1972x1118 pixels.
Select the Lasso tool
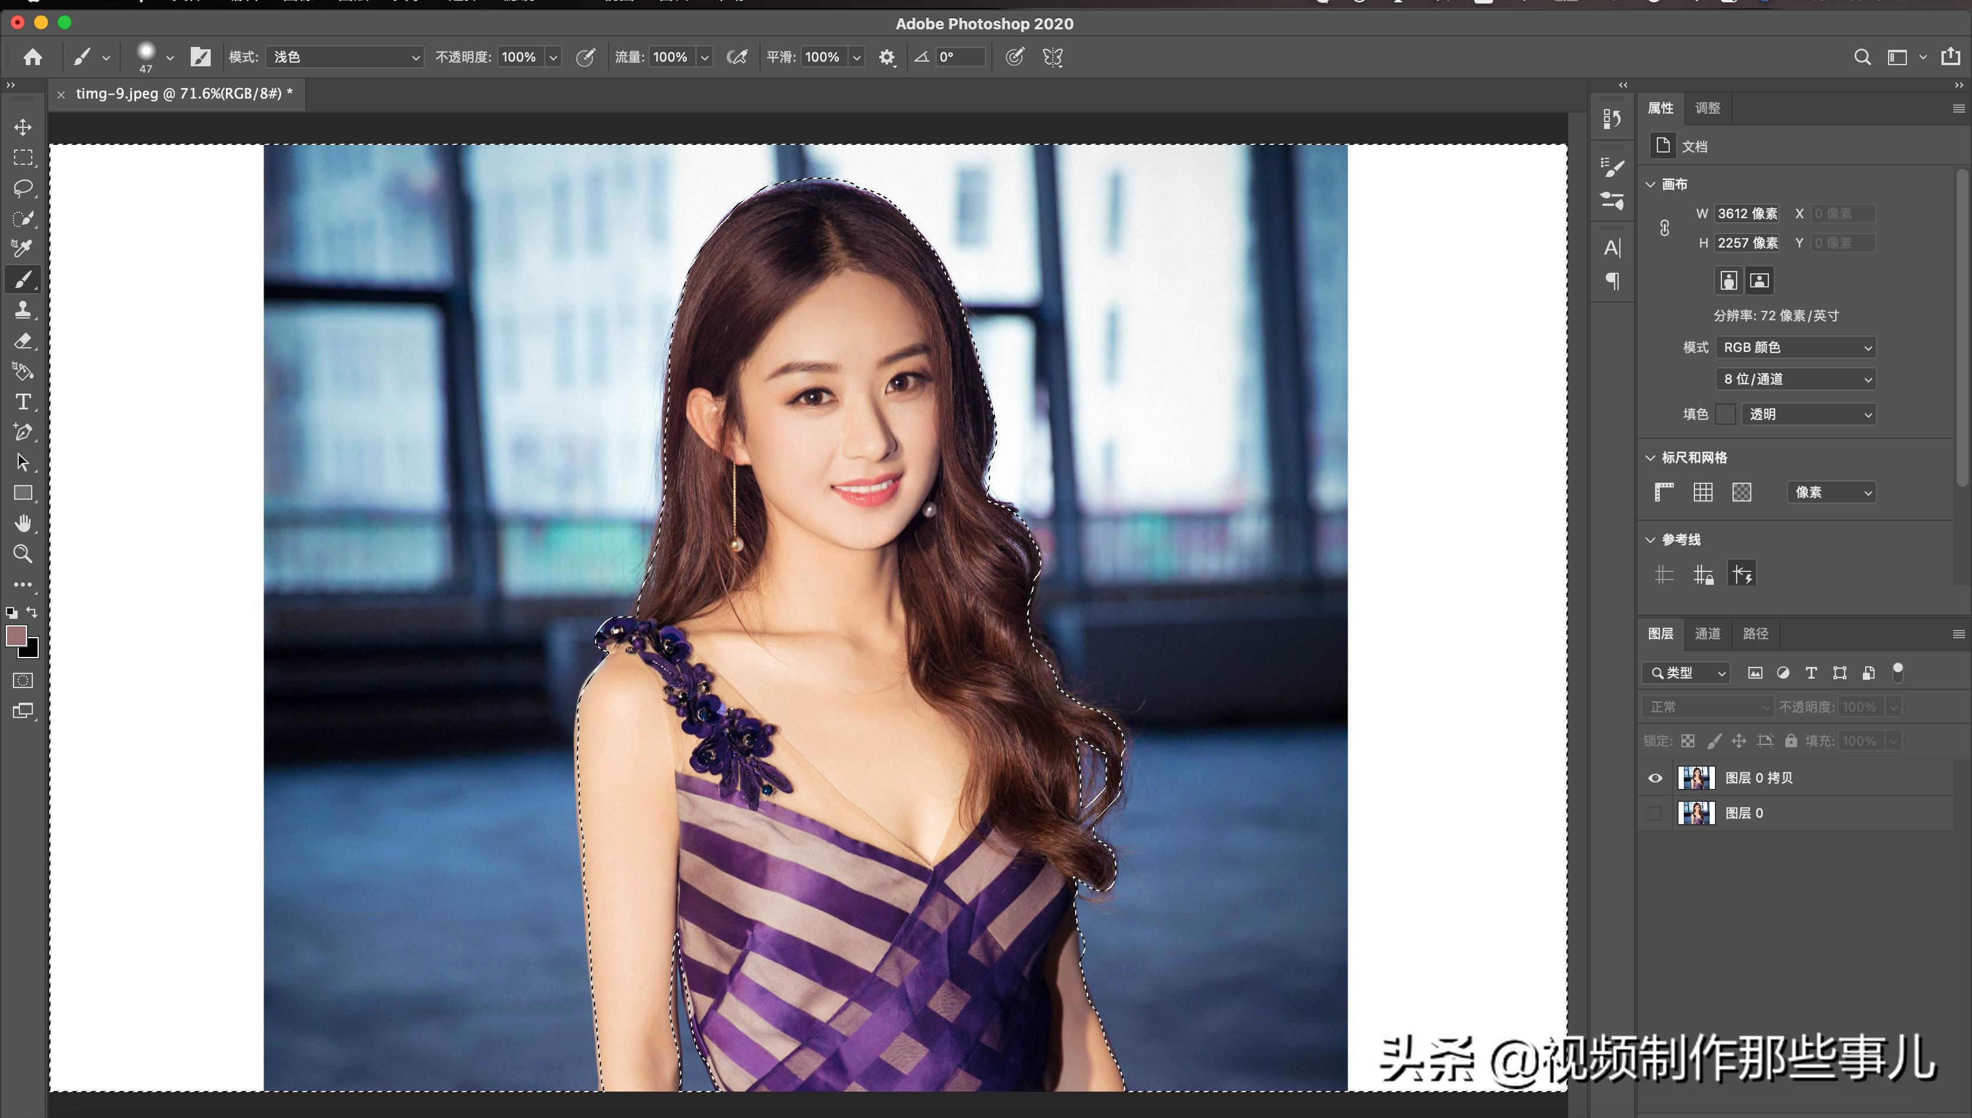[x=23, y=188]
